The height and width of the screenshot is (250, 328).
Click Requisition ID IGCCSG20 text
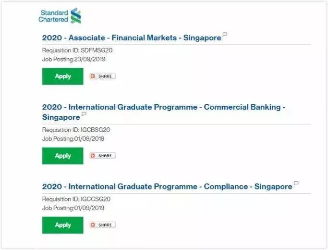coord(76,199)
